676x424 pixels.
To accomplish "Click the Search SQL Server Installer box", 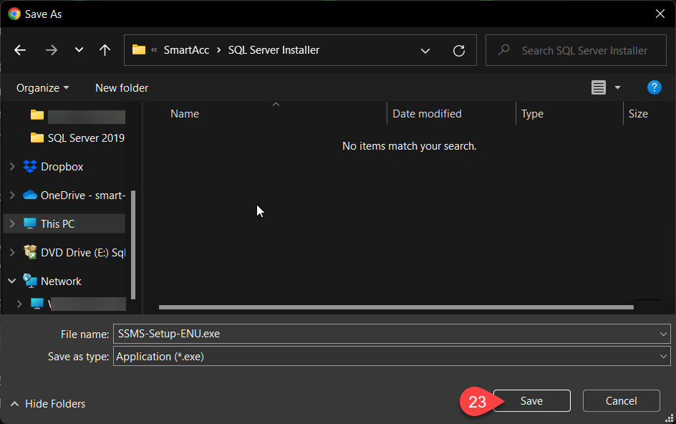I will point(576,50).
